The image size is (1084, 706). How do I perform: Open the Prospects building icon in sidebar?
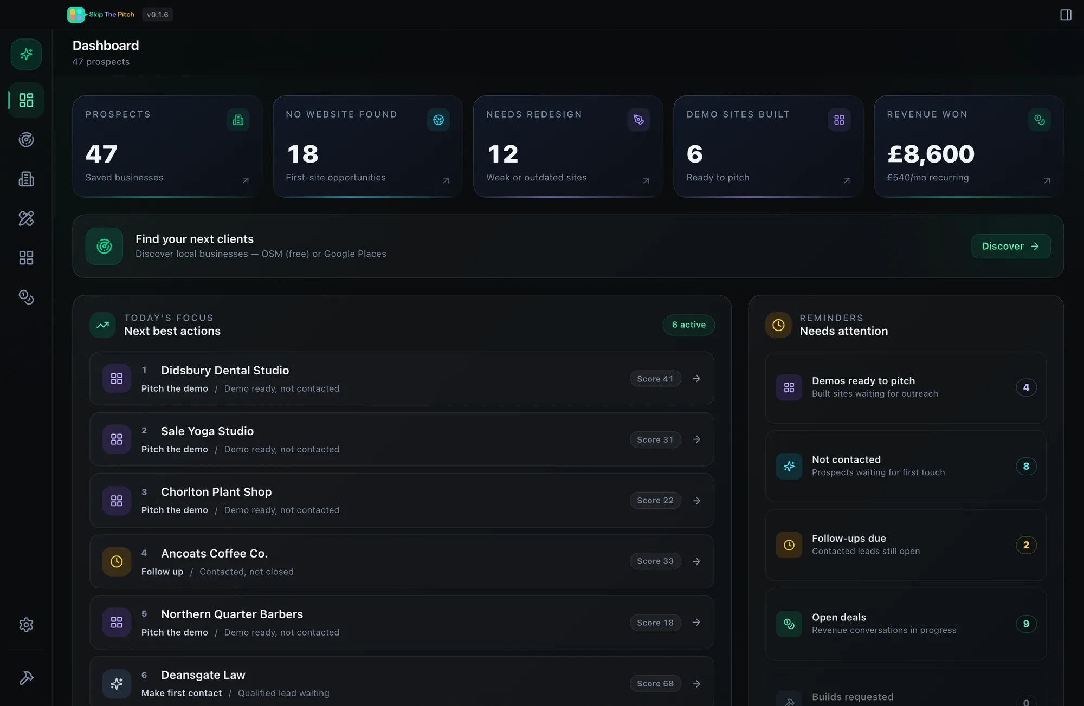click(x=26, y=179)
